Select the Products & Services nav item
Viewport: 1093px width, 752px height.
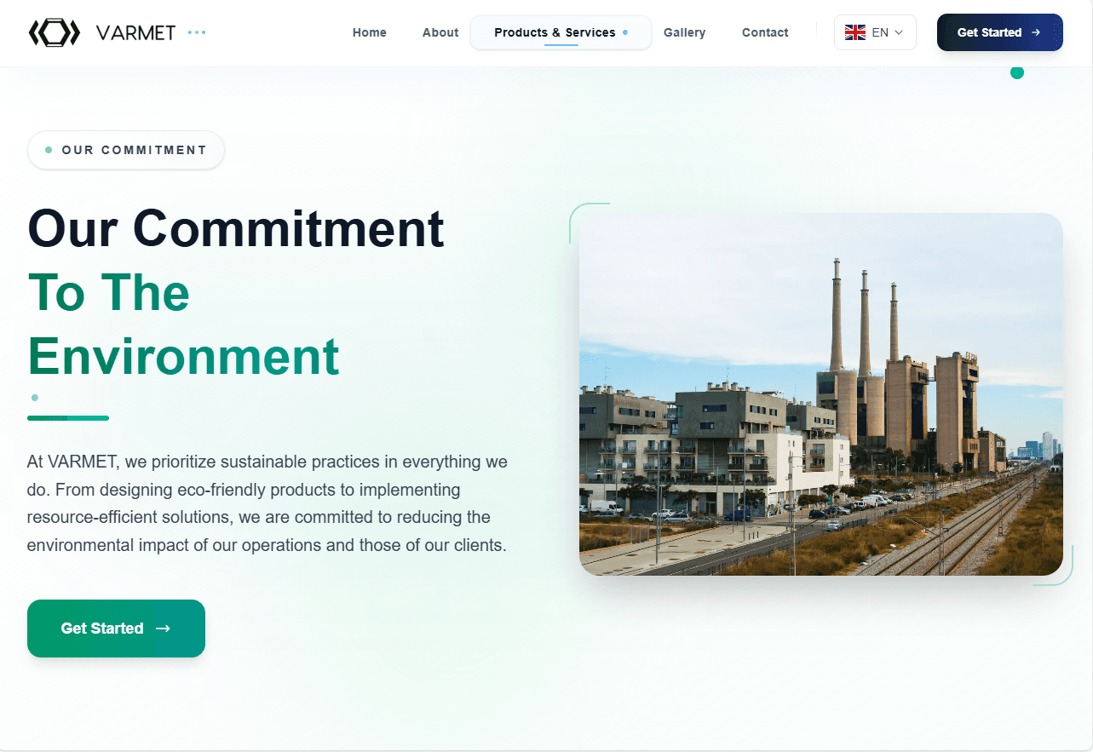point(555,32)
